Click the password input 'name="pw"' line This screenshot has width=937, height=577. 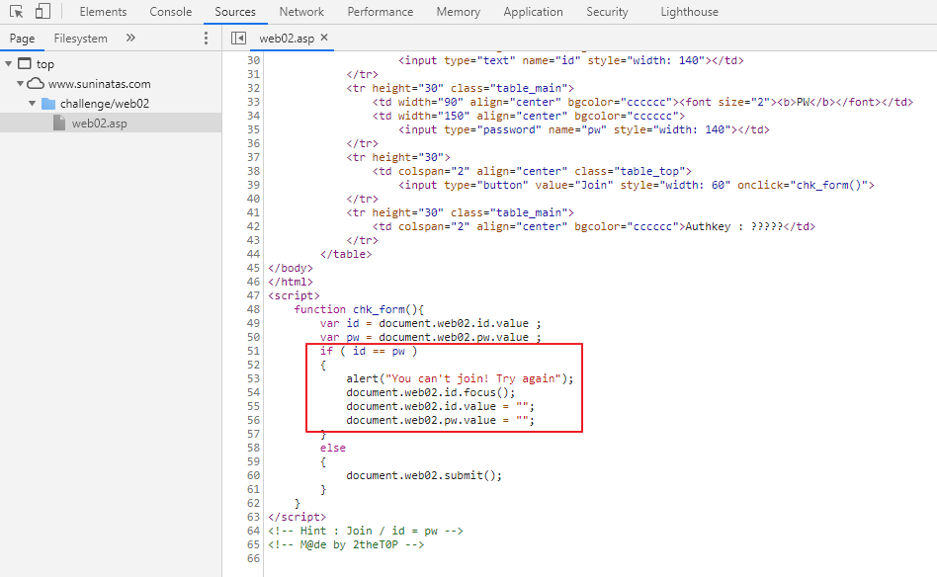[584, 129]
